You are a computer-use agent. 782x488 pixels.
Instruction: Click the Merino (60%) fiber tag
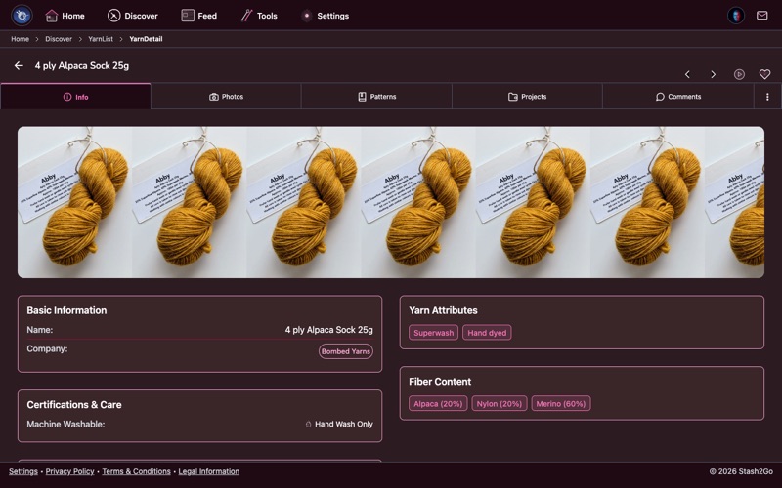(560, 403)
